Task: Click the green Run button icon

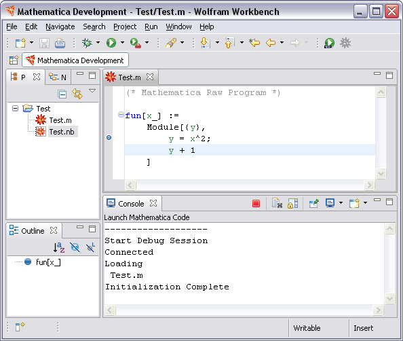Action: coord(111,43)
